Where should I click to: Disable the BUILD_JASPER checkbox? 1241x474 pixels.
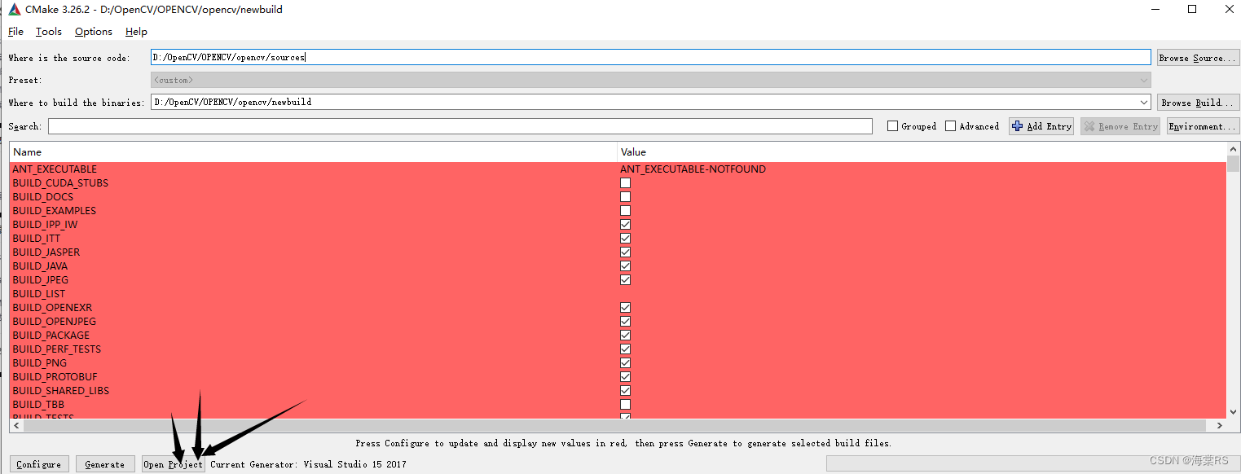point(626,252)
